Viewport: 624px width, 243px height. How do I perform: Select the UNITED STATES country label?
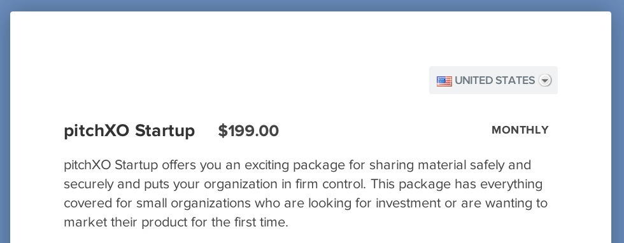(495, 80)
